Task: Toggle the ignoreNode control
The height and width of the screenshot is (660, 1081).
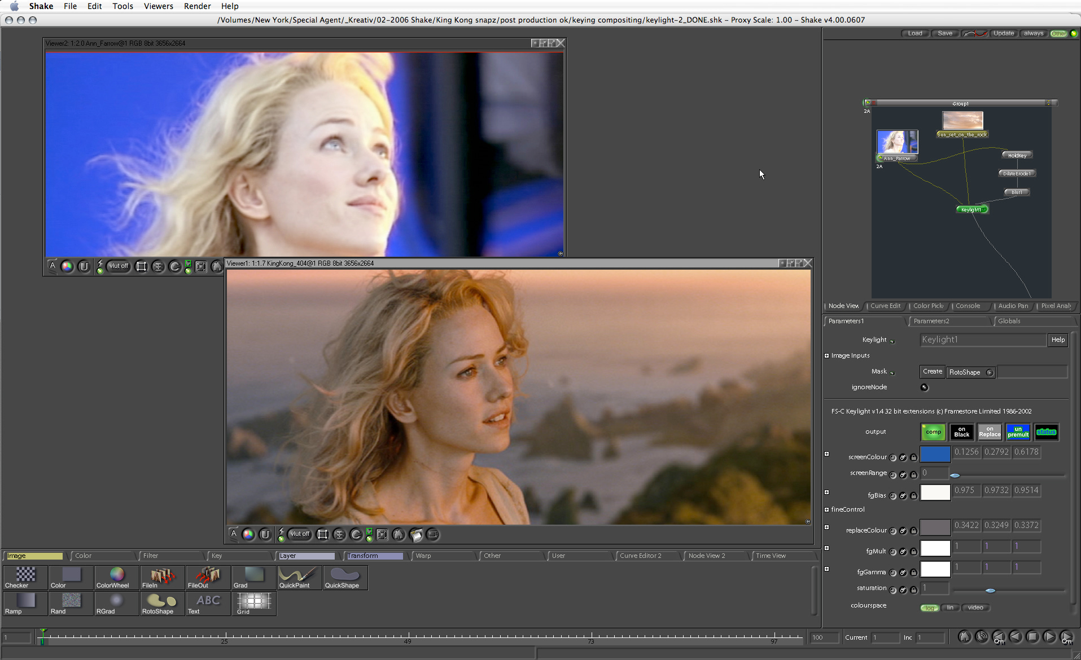Action: 924,388
